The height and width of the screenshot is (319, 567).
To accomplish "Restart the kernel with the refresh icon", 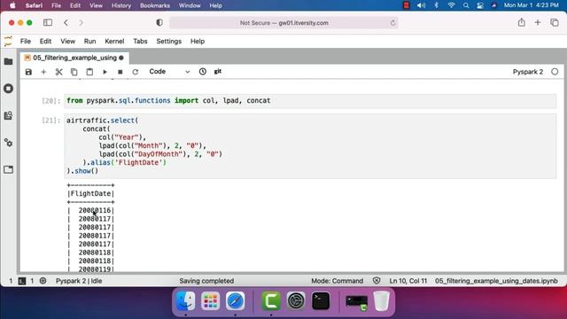I will point(136,72).
